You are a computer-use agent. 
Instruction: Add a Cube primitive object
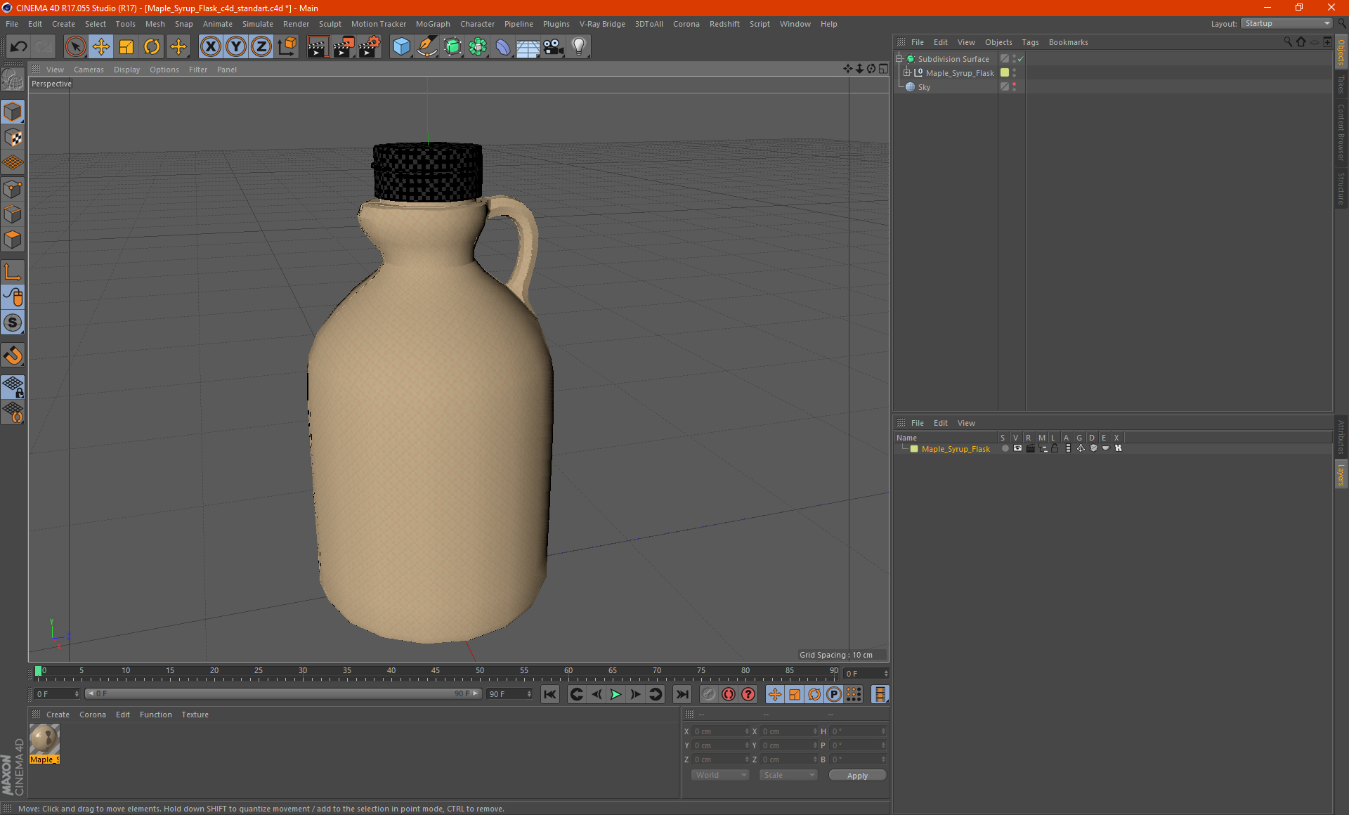pos(401,47)
